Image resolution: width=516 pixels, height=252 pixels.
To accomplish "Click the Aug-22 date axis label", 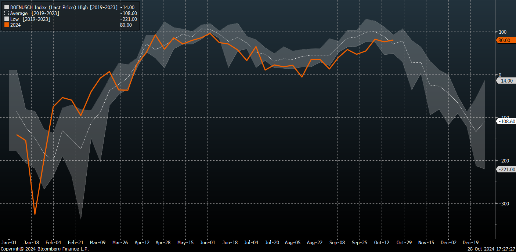I will [x=315, y=243].
